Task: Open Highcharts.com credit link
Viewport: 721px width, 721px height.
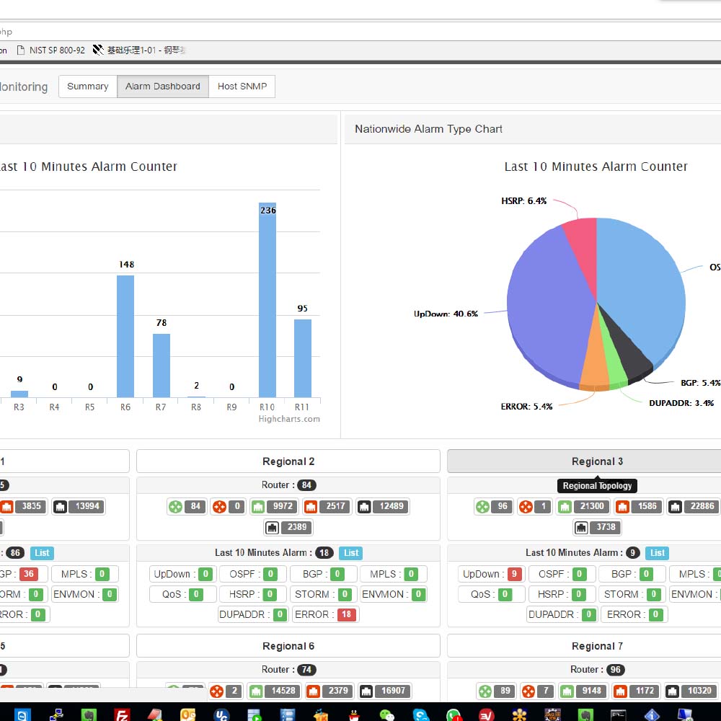Action: (x=289, y=419)
